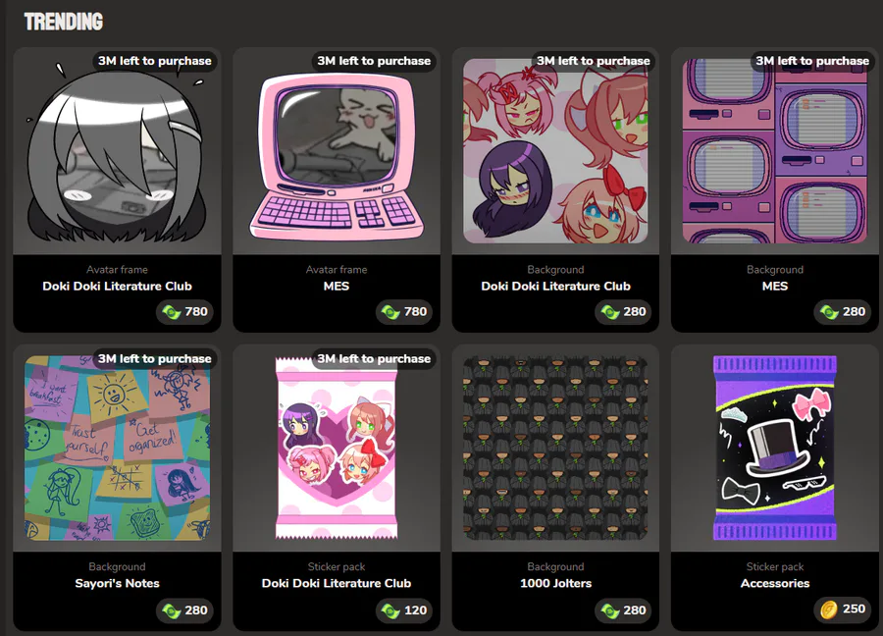Click 280 gem price under 1000 Jolters
The image size is (883, 636).
click(623, 610)
